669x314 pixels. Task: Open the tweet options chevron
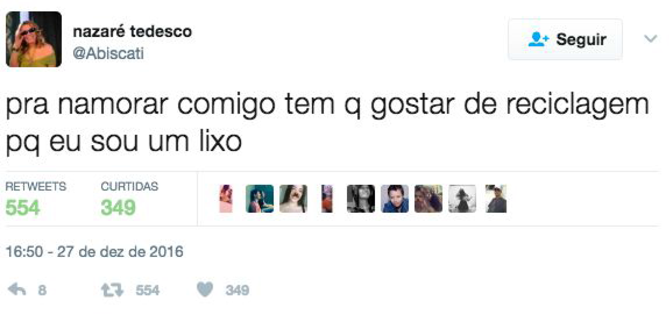pyautogui.click(x=650, y=39)
